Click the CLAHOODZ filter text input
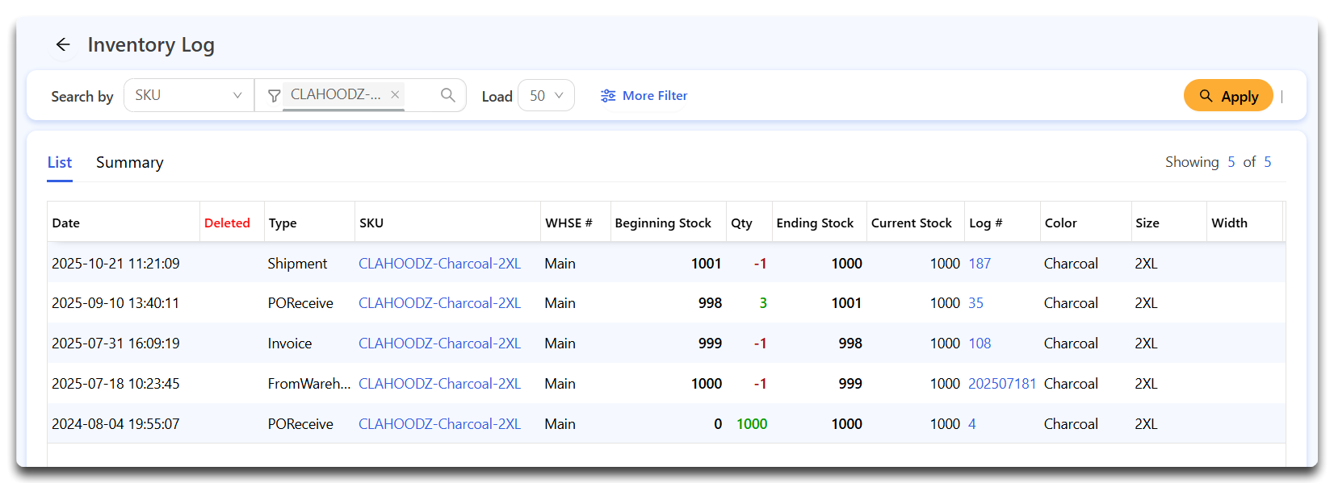Screen dimensions: 1334x483 335,95
